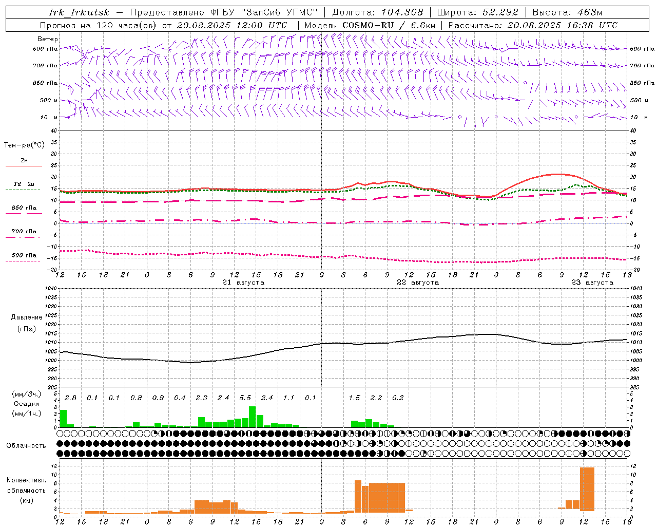Select the Td 2м legend entry
This screenshot has width=657, height=526.
coord(24,184)
